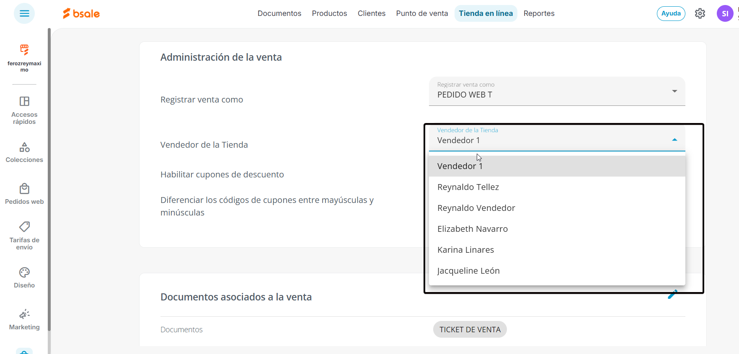Click the sidebar vertical scrollbar

tap(49, 180)
